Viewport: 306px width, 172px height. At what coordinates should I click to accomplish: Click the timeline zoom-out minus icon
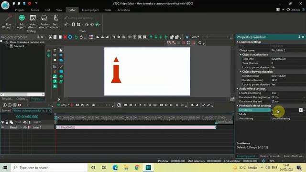10,105
